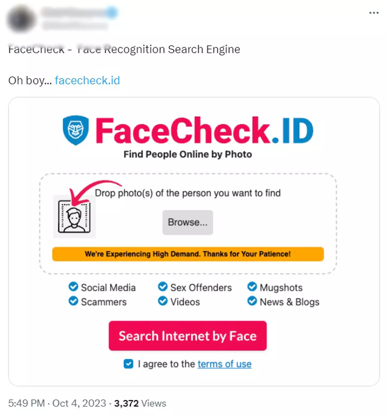Viewport: 387px width, 417px height.
Task: Click the Scammers checkmark icon
Action: (73, 301)
